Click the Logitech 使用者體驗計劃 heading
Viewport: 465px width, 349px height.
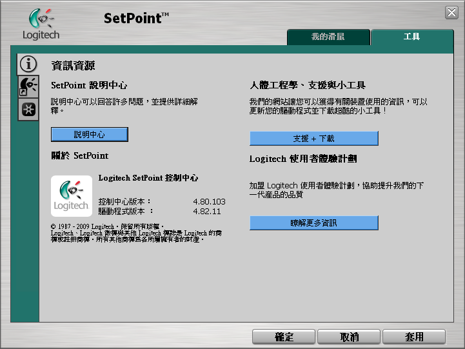coord(303,159)
